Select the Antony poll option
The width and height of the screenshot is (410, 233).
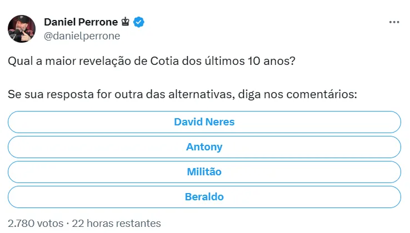[x=204, y=147]
